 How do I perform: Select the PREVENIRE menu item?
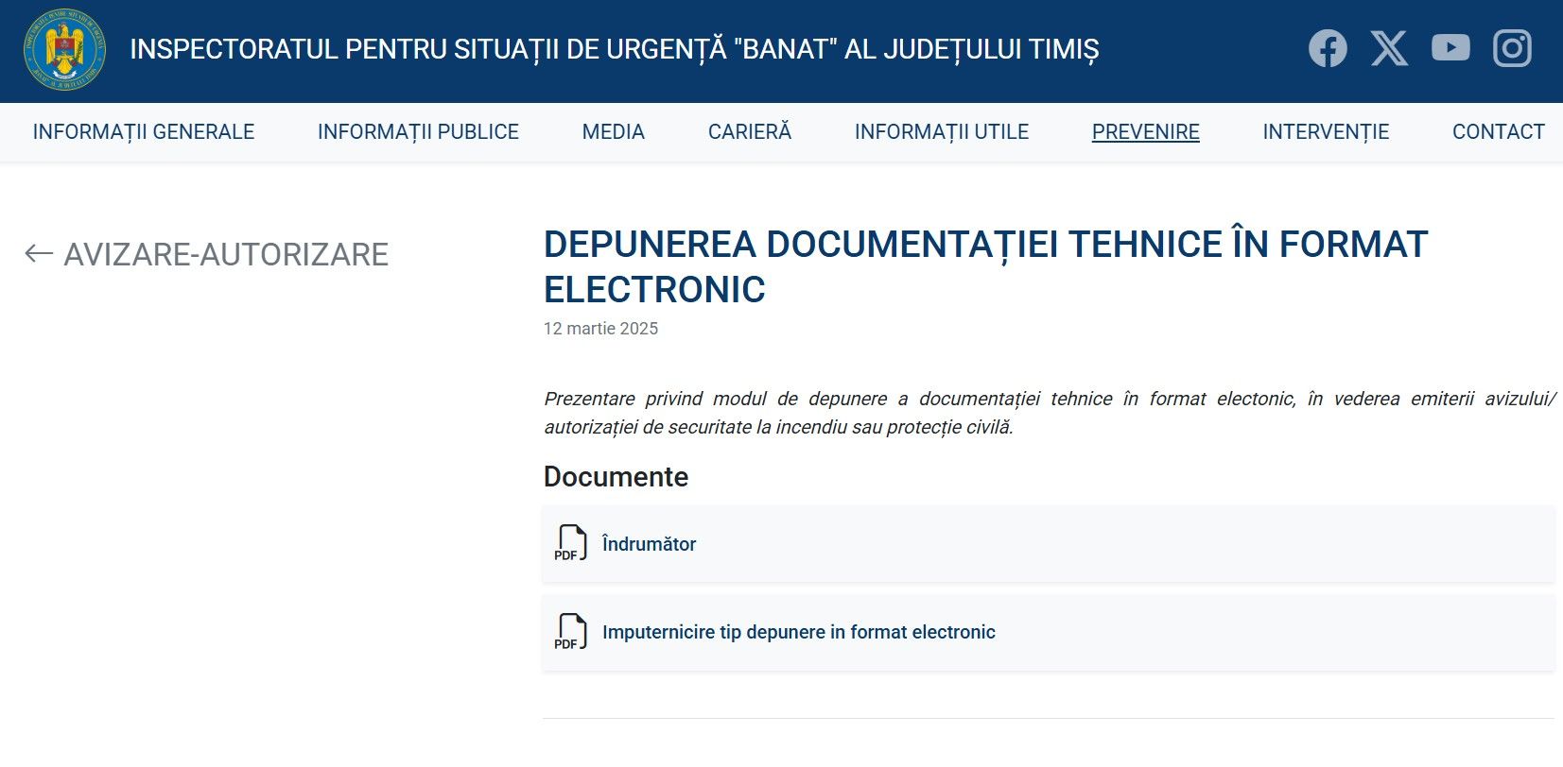pos(1145,132)
